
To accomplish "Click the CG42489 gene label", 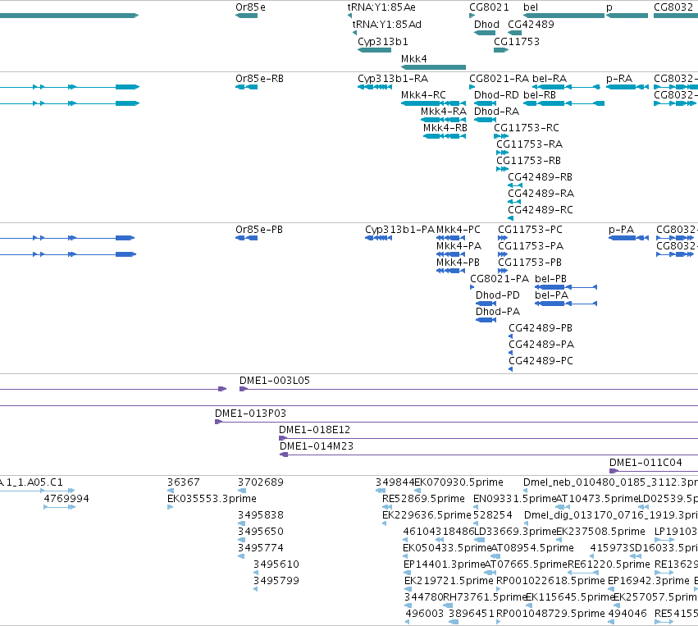I will click(531, 24).
